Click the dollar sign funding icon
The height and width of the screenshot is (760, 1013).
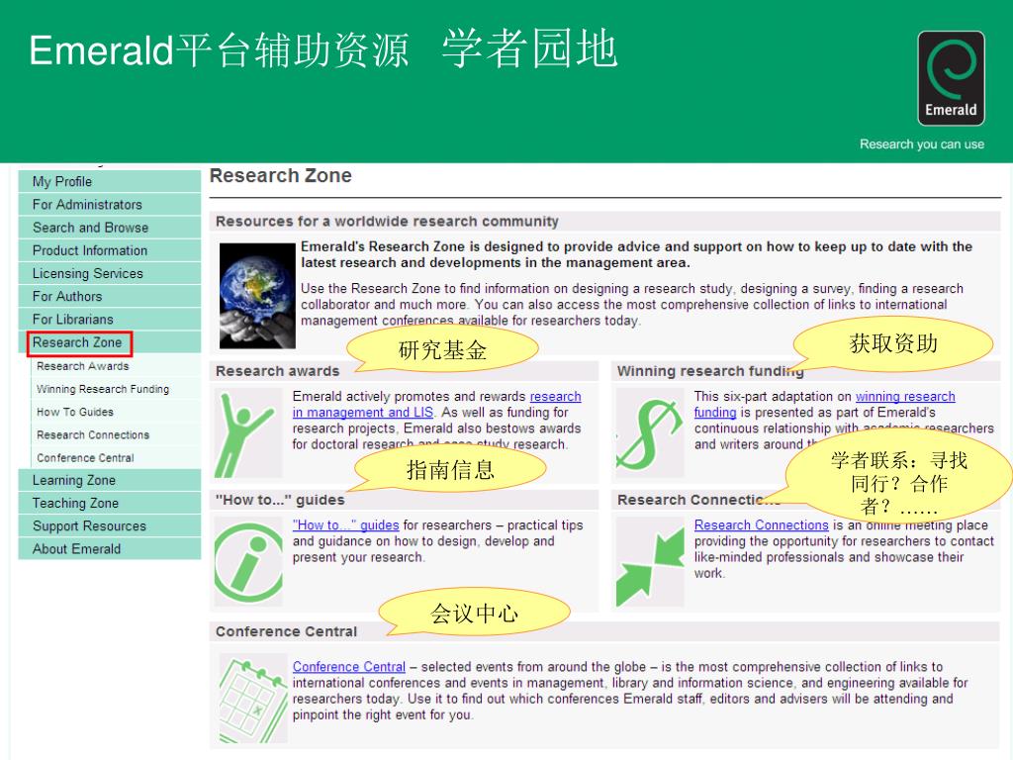pos(650,432)
